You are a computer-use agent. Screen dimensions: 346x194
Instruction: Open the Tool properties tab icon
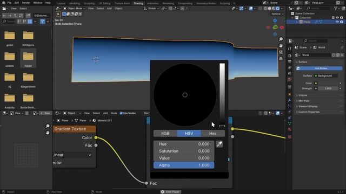pos(290,48)
